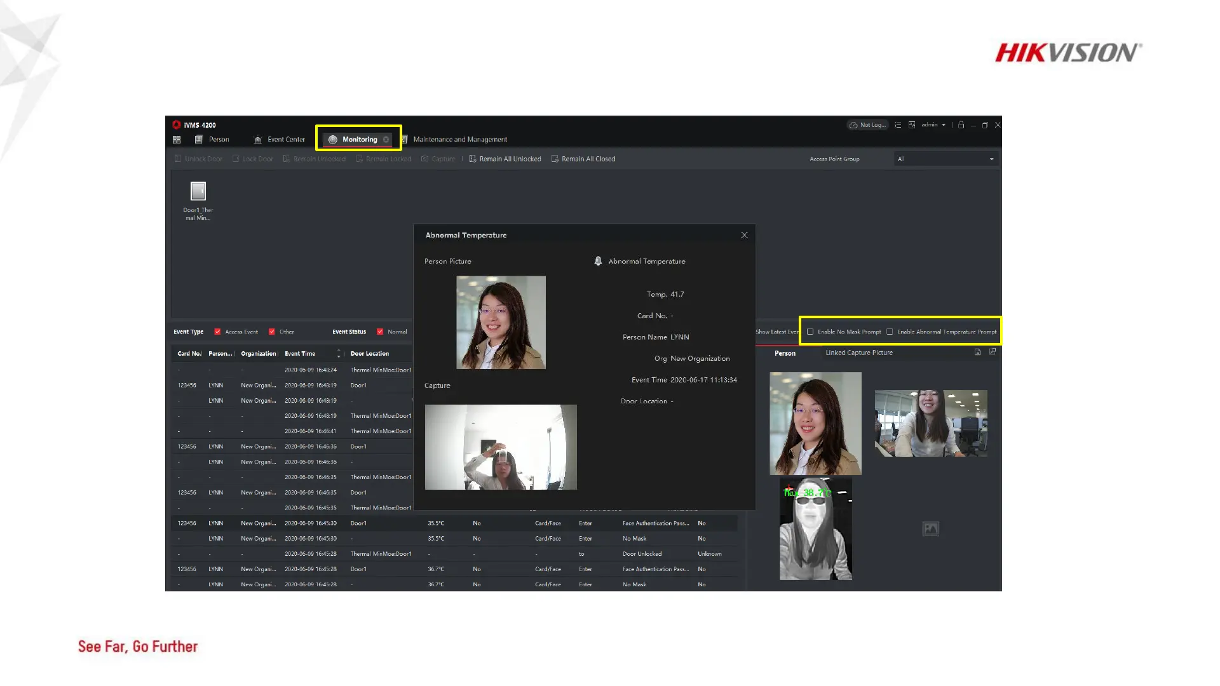The height and width of the screenshot is (686, 1220).
Task: Click the Door1 Thermal access point icon
Action: click(x=198, y=191)
